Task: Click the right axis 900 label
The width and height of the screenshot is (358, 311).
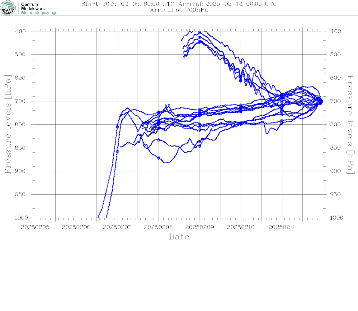Action: [x=335, y=171]
